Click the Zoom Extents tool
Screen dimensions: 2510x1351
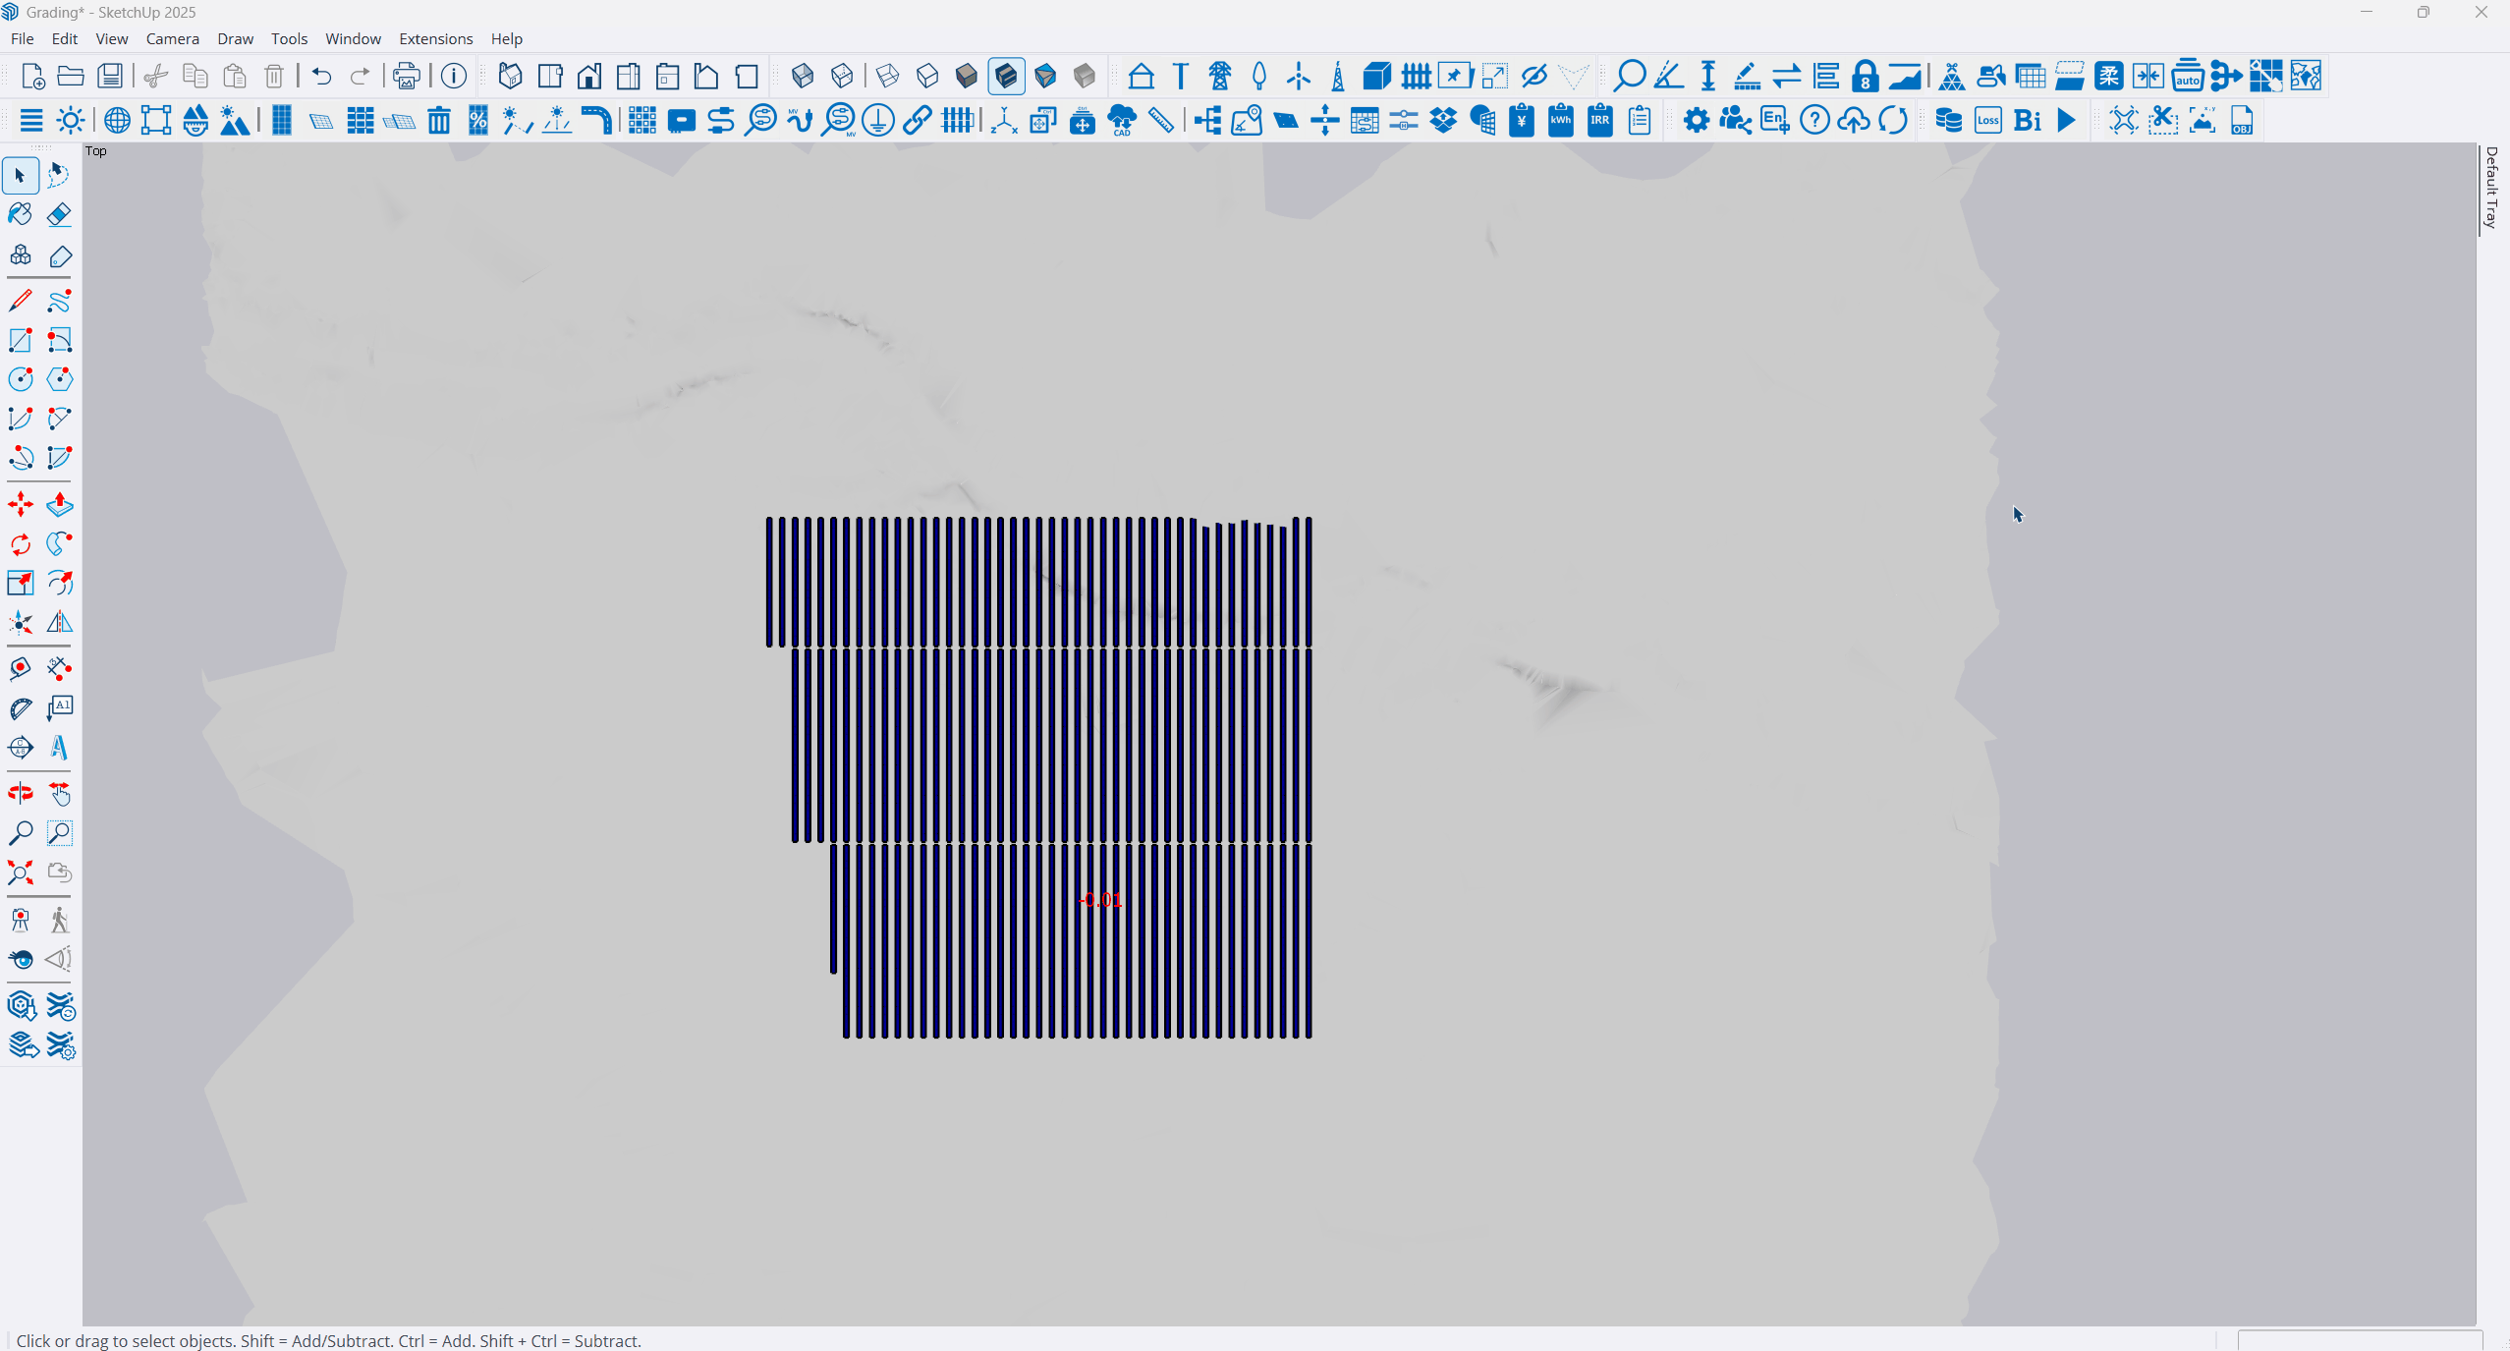click(20, 873)
